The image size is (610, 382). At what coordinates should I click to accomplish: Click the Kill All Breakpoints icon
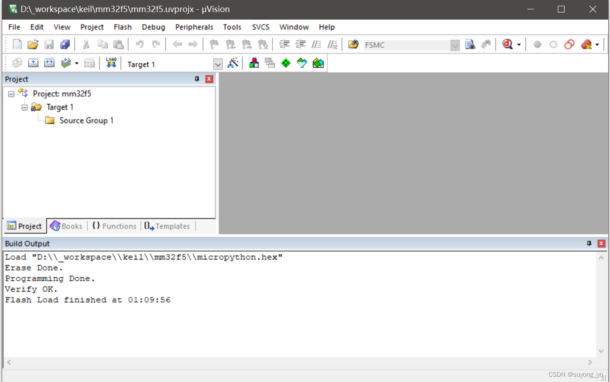point(586,45)
